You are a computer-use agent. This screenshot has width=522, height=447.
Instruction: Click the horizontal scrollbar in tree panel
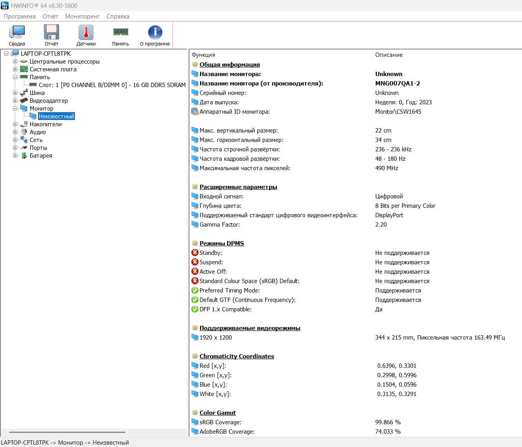[x=67, y=432]
